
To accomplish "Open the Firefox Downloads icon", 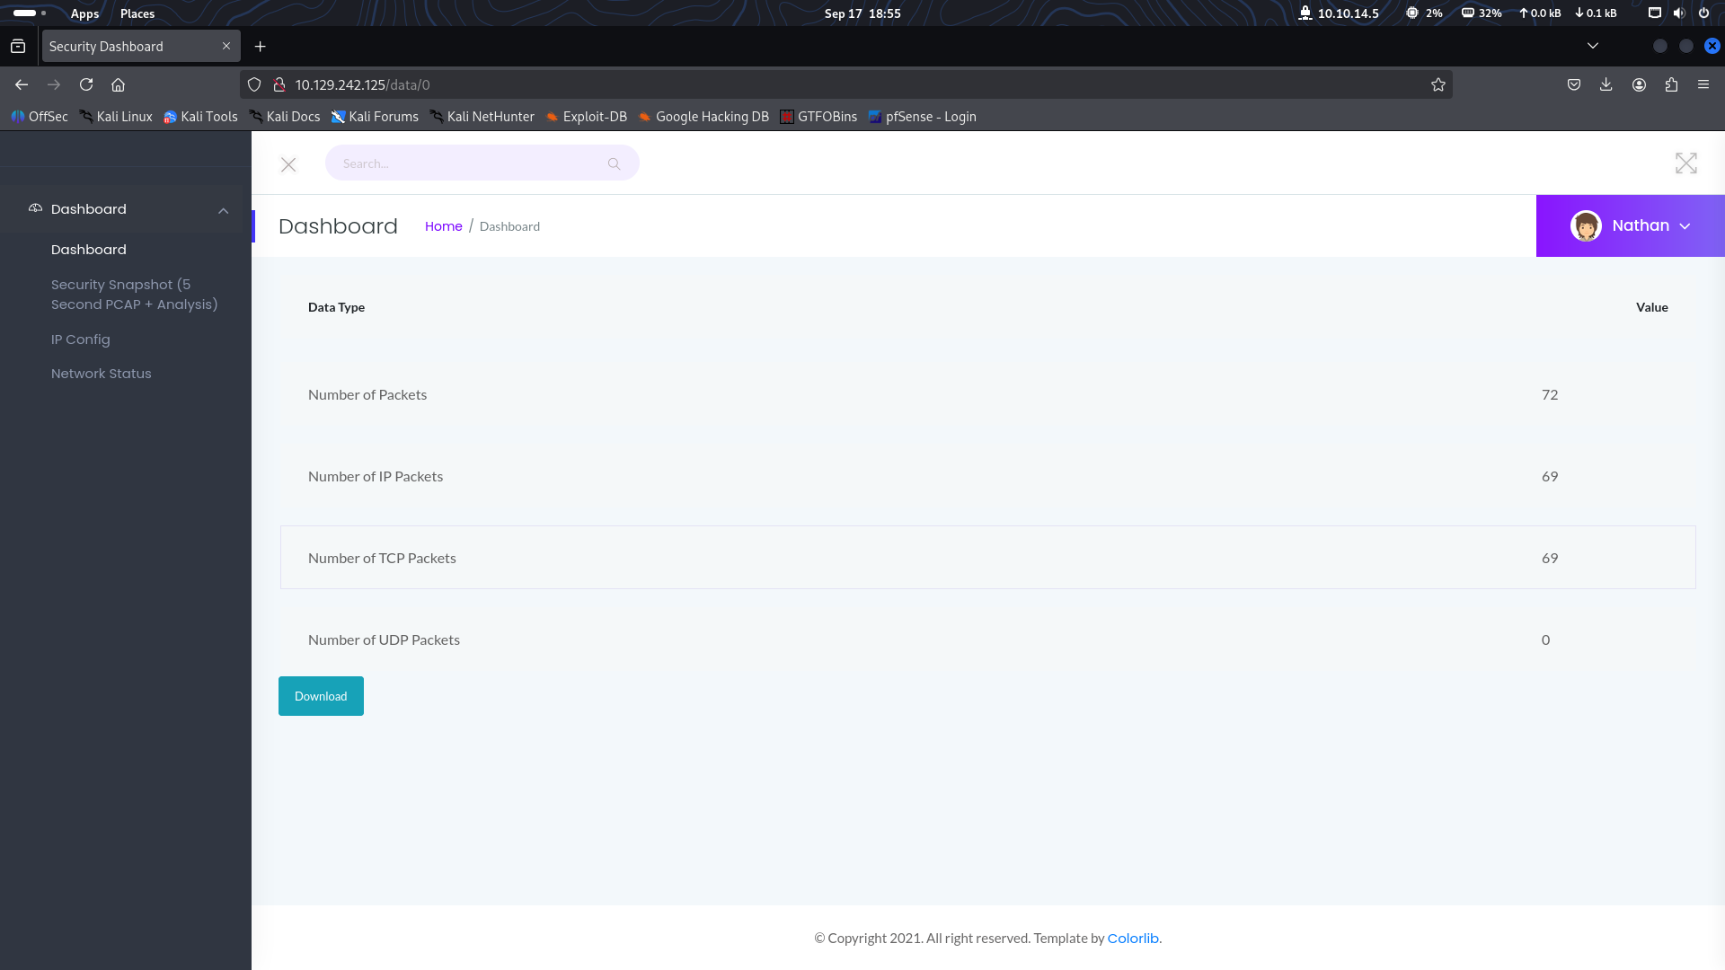I will 1606,84.
